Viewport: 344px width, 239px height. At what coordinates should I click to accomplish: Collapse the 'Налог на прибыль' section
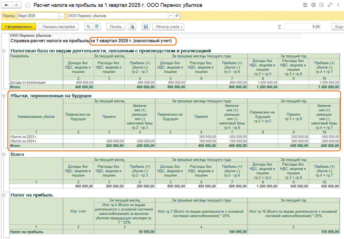tap(4, 195)
